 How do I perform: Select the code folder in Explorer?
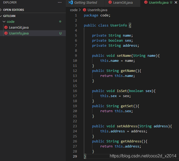tap(11, 21)
